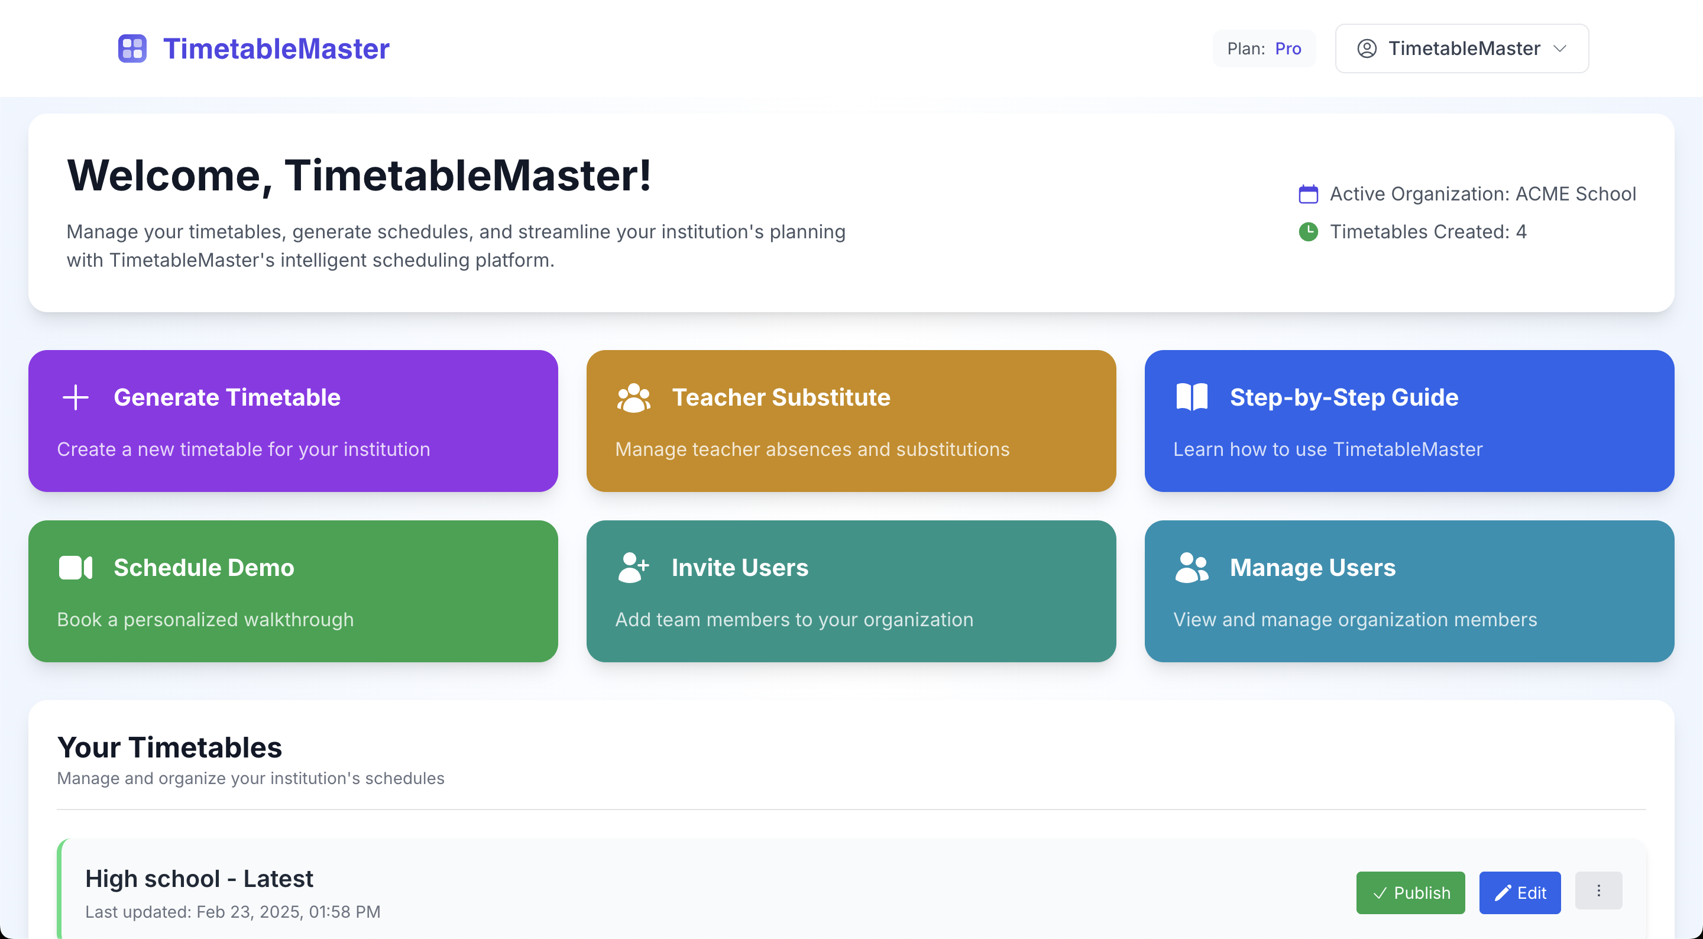Open the three-dot menu for High school timetable
Screen dimensions: 1703x939
click(1598, 891)
